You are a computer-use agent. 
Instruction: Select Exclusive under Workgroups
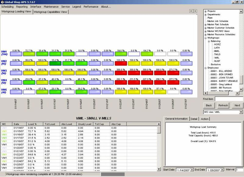click(216, 64)
